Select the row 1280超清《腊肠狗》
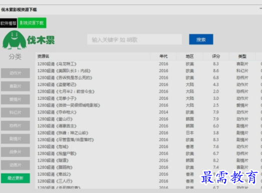 tap(149, 167)
